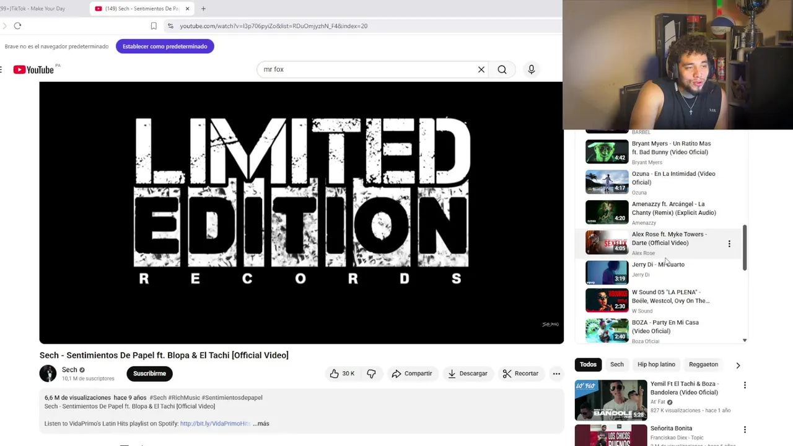Image resolution: width=793 pixels, height=446 pixels.
Task: Close the Sech YouTube tab
Action: click(x=187, y=9)
